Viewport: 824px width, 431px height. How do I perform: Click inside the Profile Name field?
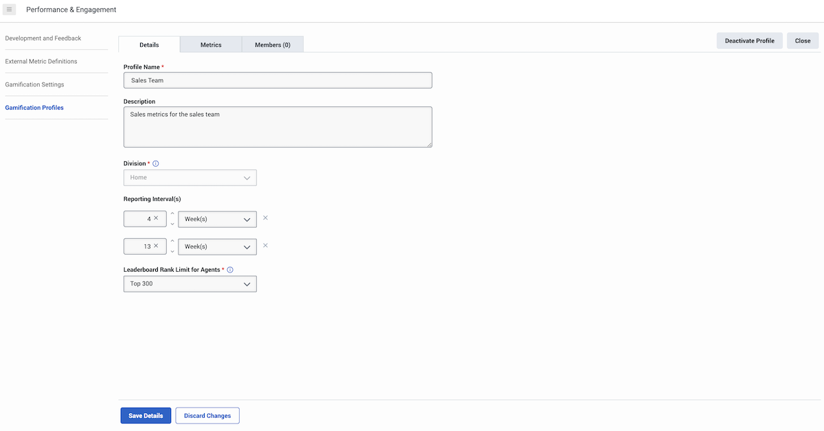[x=277, y=80]
